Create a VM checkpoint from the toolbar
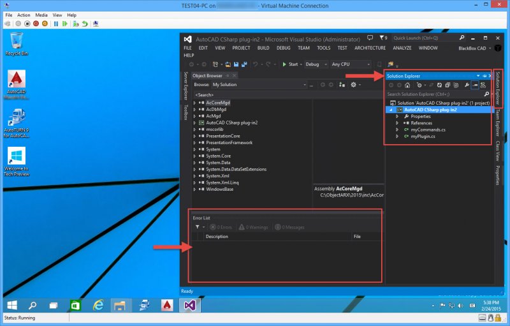This screenshot has width=510, height=326. (x=76, y=24)
